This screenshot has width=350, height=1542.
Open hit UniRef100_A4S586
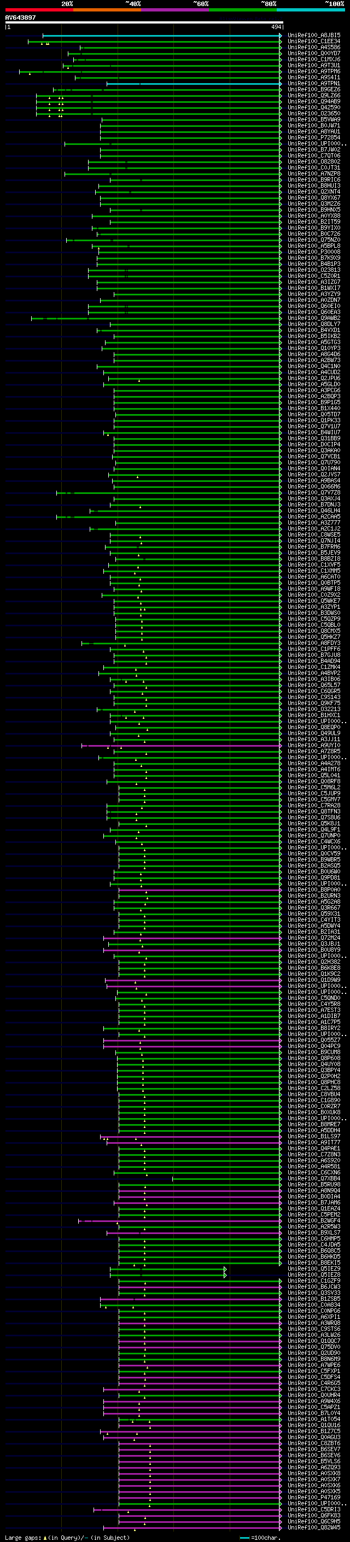[x=314, y=47]
